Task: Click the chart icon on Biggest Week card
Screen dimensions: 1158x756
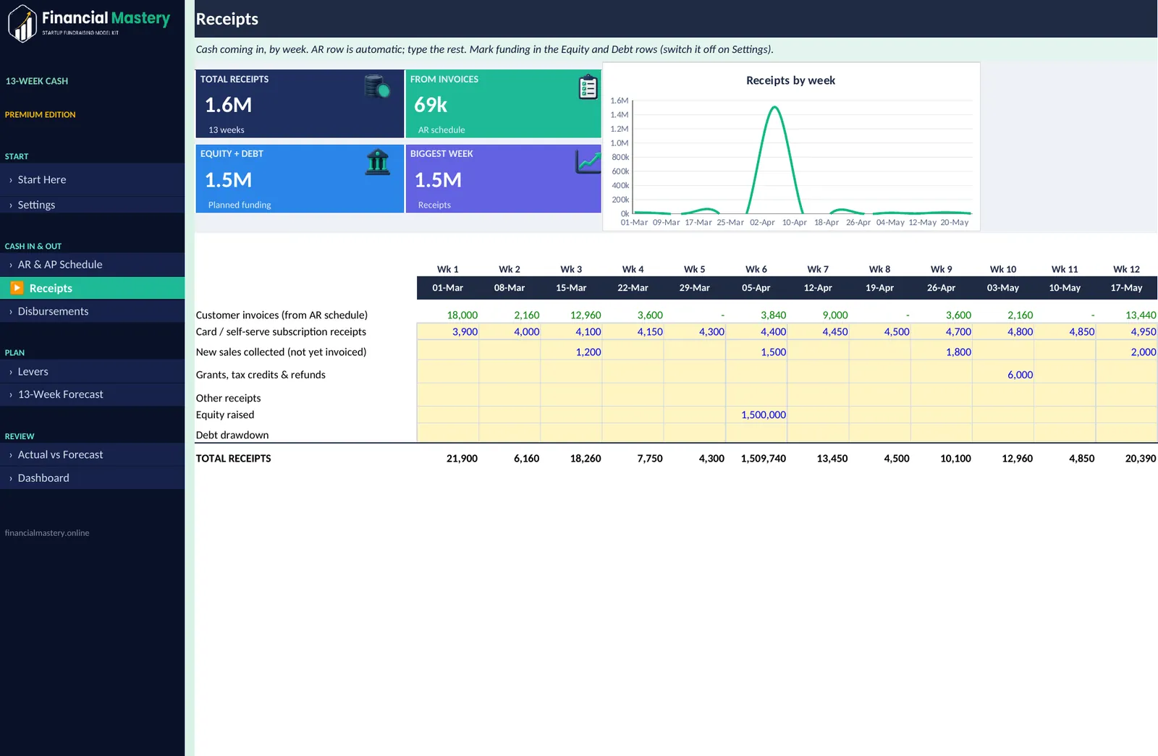Action: coord(588,161)
